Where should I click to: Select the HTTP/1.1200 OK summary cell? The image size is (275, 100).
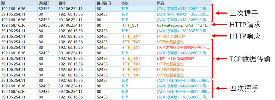click(x=183, y=37)
